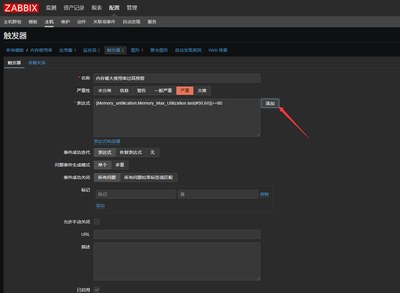
Task: Set severity to 信息
Action: (x=124, y=91)
